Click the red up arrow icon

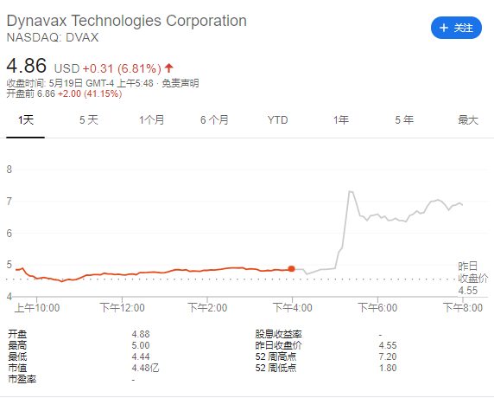point(169,67)
